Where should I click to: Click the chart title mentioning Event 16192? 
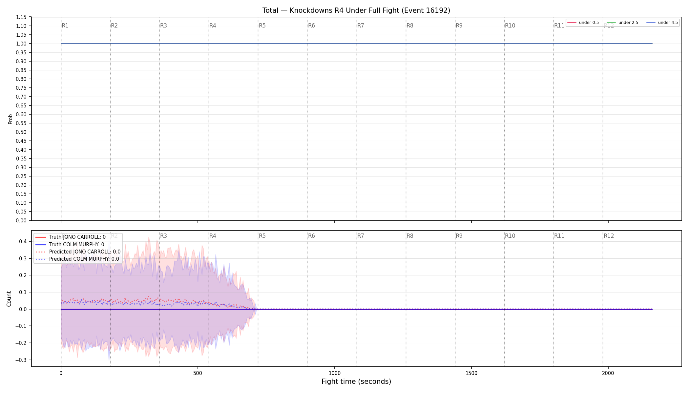click(x=356, y=10)
